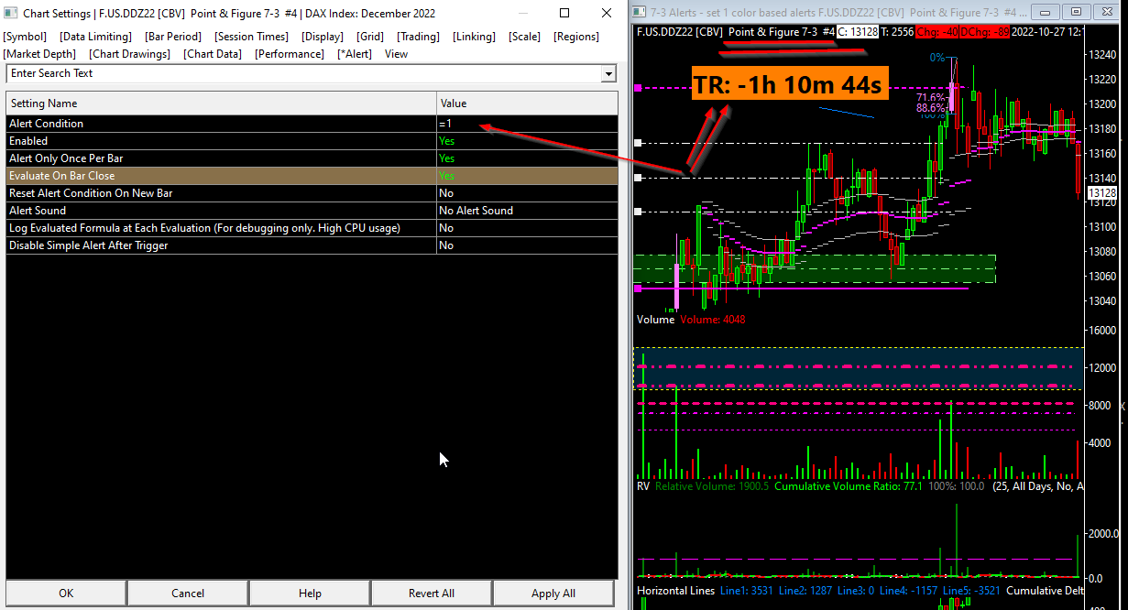The image size is (1128, 610).
Task: Click the Enter Search Text field
Action: tap(303, 73)
